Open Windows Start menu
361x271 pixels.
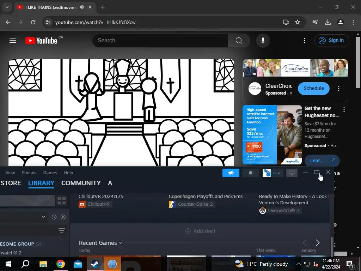click(8, 264)
